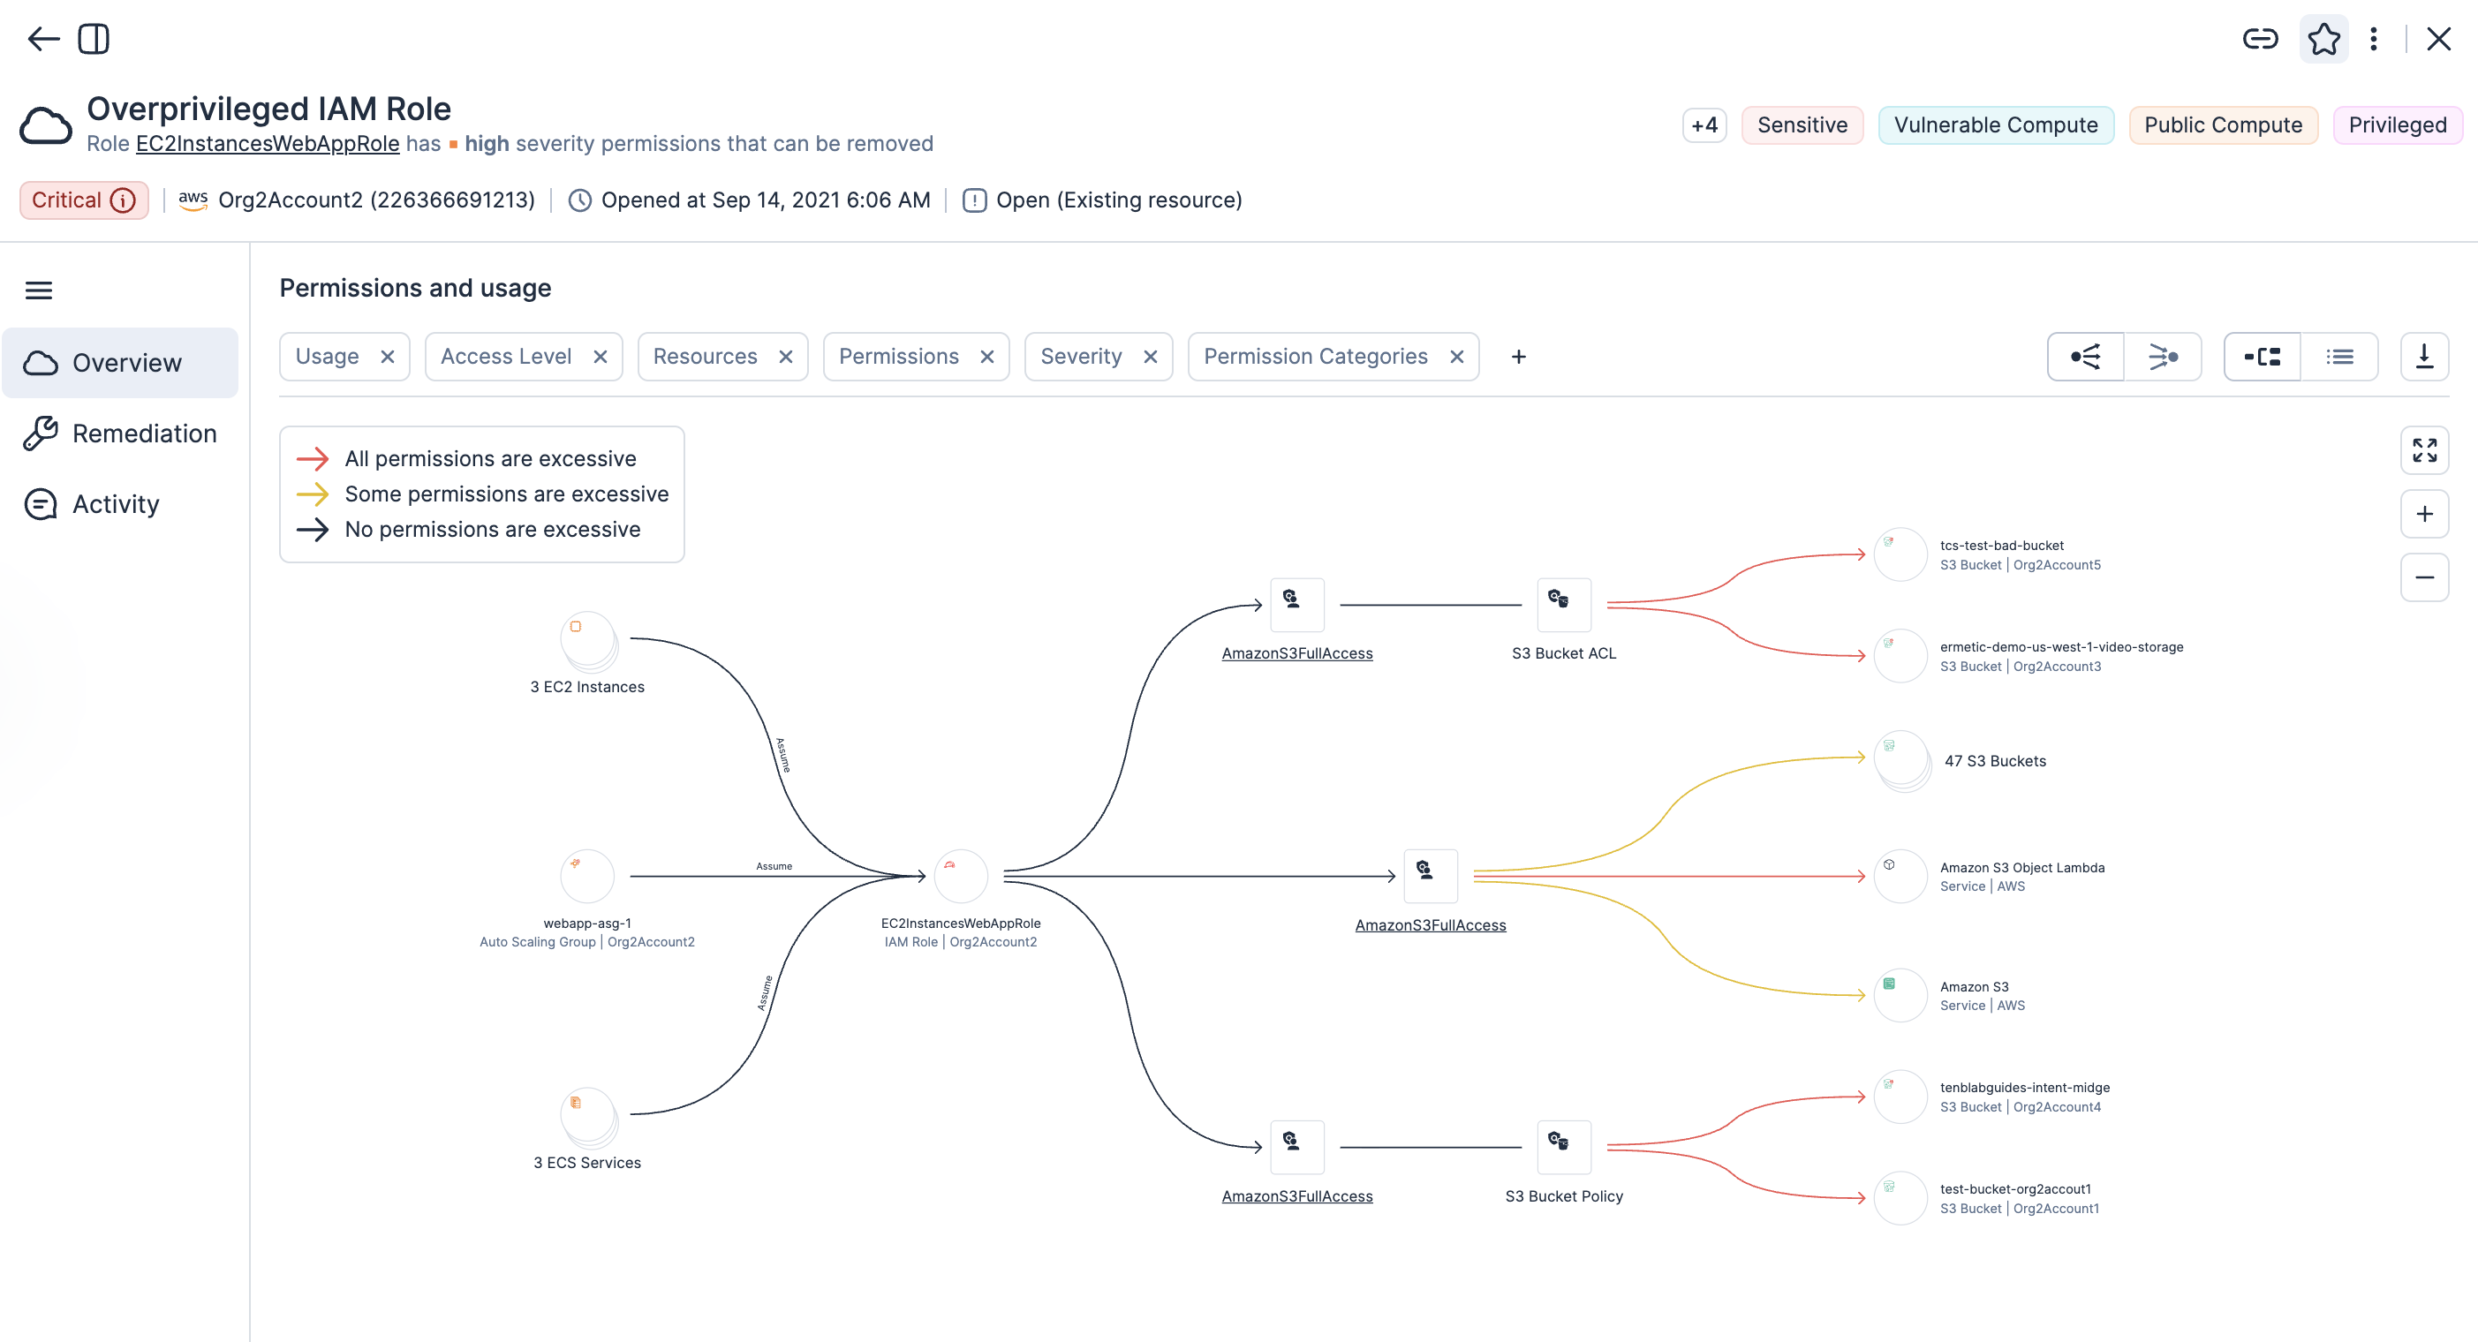Remove the Severity filter chip

[1151, 357]
